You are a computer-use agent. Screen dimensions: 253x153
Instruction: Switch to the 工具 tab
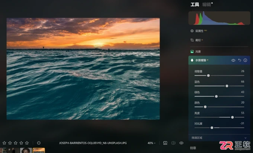click(195, 4)
